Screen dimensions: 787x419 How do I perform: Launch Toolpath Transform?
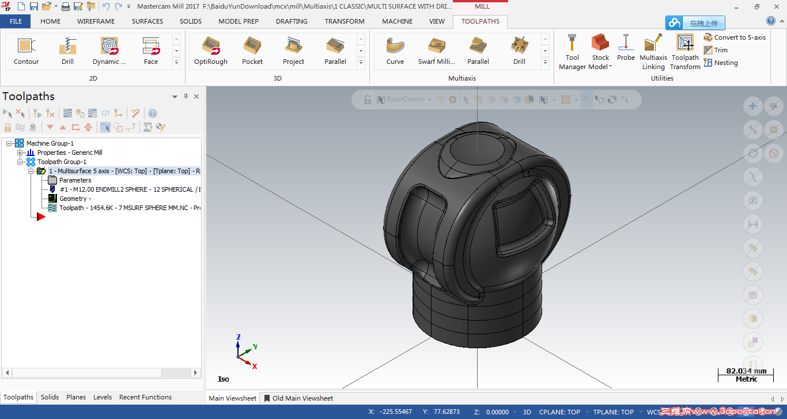(685, 52)
